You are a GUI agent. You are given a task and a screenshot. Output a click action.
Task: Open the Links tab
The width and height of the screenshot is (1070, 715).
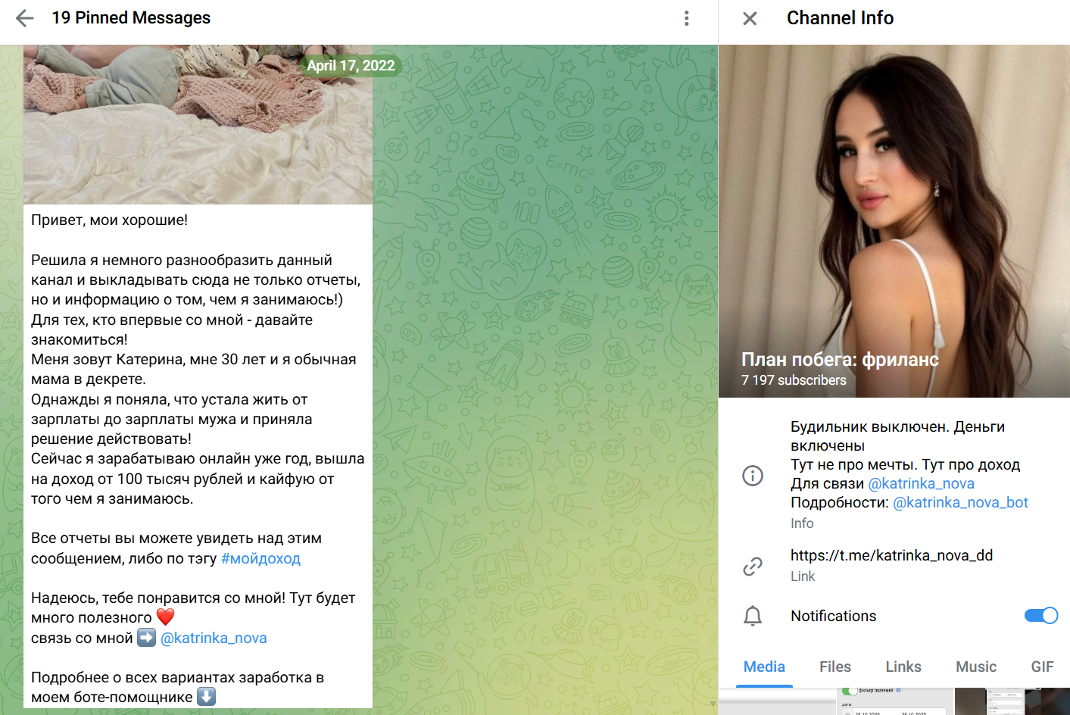pyautogui.click(x=903, y=667)
